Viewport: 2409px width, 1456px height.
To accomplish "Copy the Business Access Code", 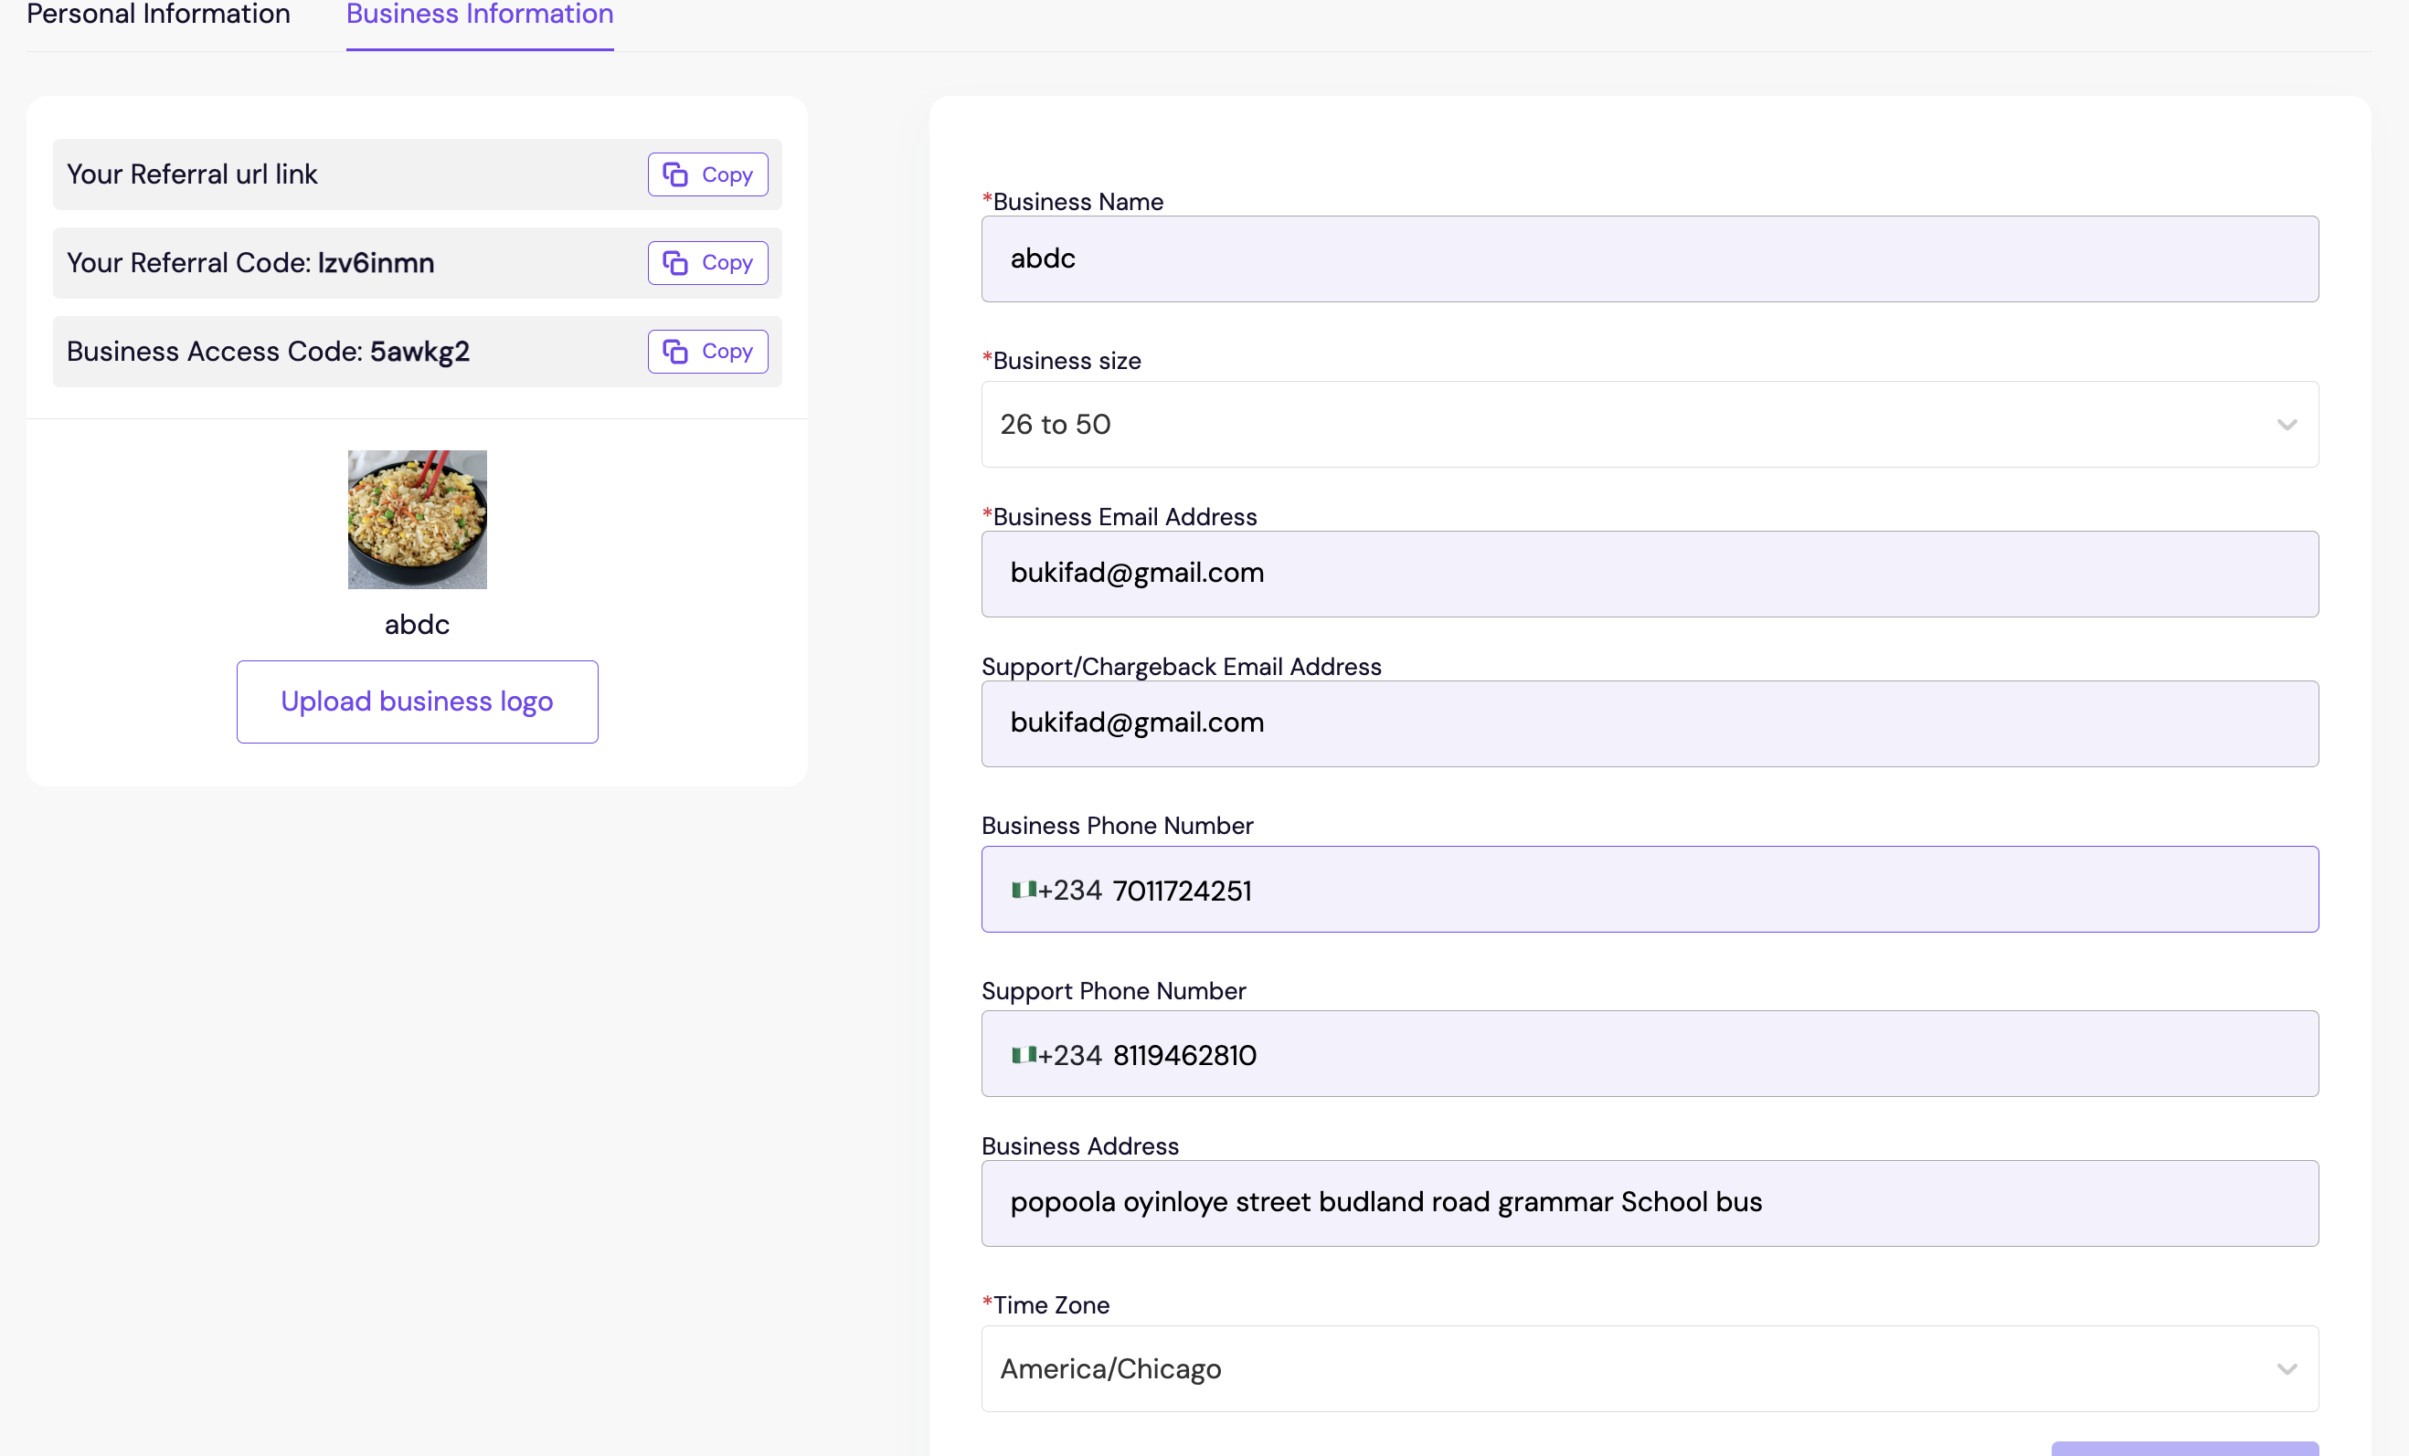I will [706, 351].
